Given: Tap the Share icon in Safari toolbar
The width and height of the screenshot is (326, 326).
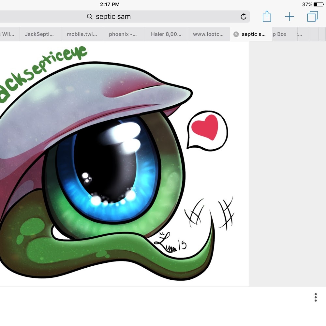Looking at the screenshot, I should (267, 16).
